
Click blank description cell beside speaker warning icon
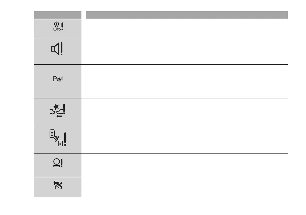tap(184, 51)
